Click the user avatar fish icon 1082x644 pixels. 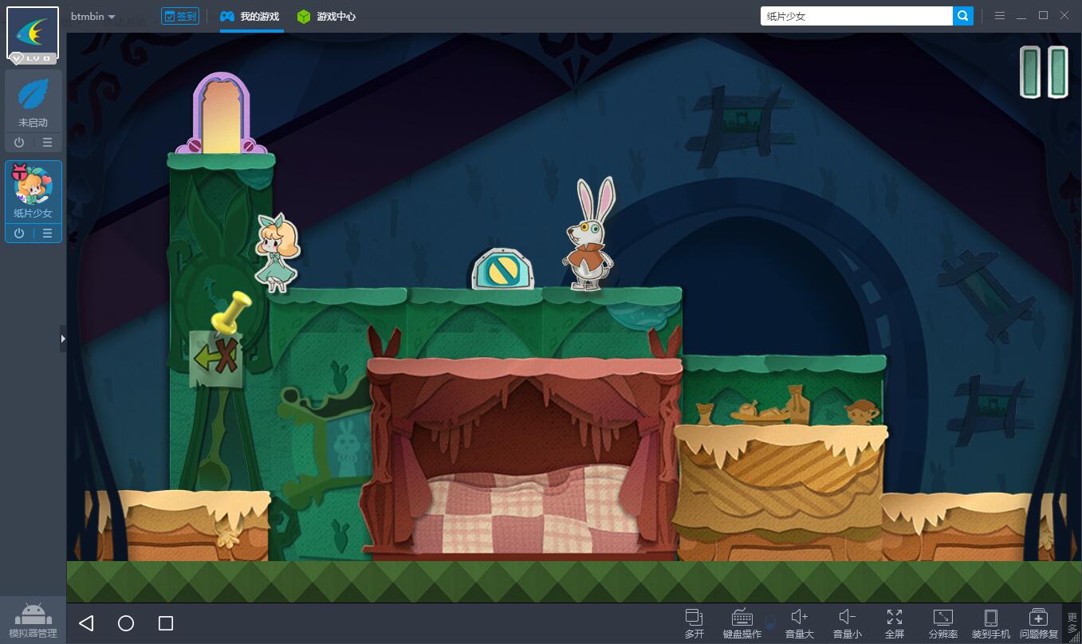click(33, 33)
